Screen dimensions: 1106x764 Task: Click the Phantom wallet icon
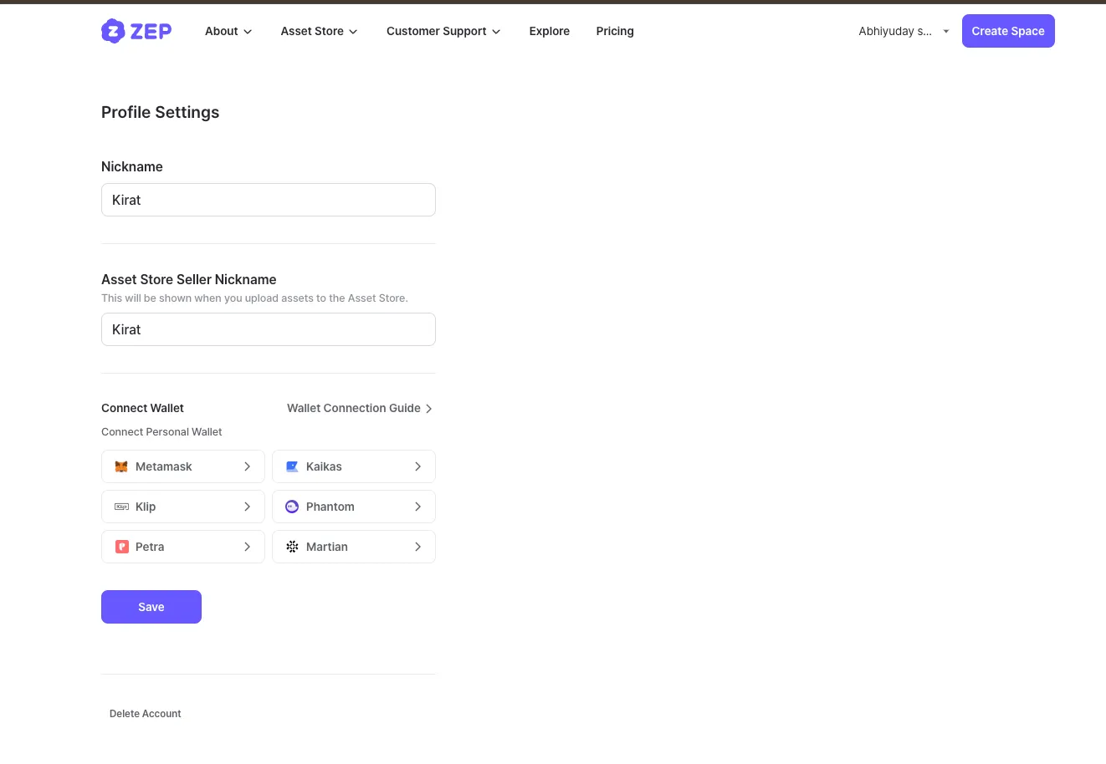point(292,507)
